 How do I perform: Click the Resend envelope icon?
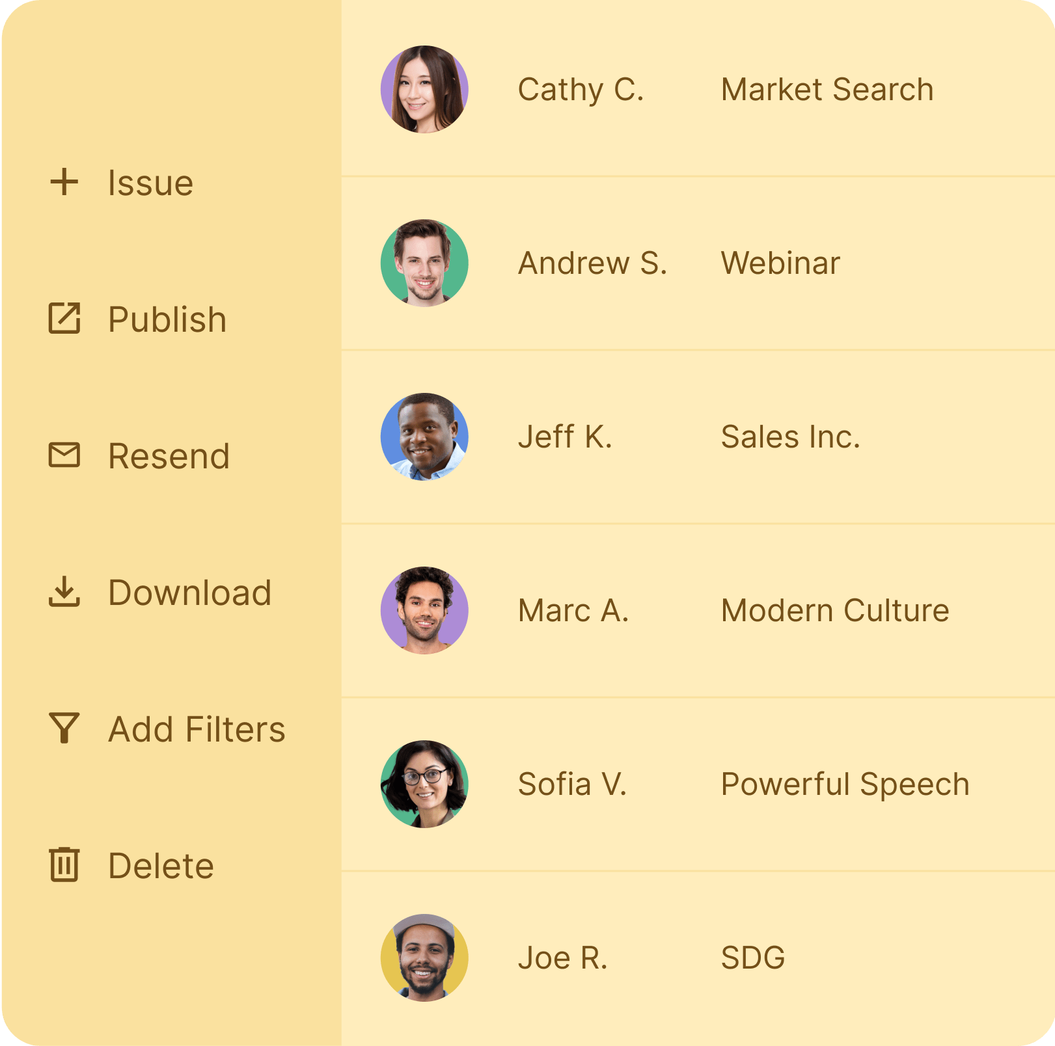pos(64,455)
